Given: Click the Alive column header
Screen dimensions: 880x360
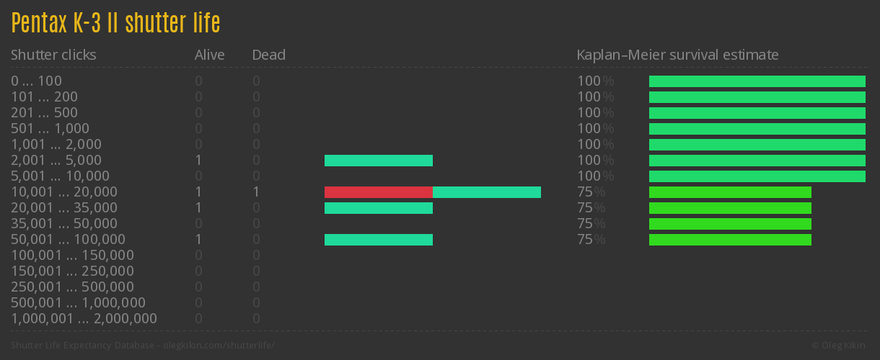Looking at the screenshot, I should 209,55.
